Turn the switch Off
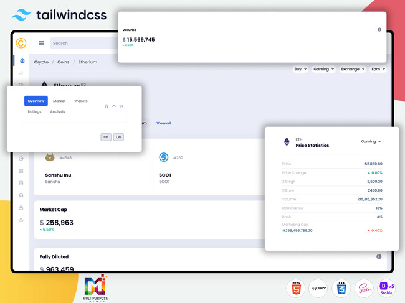The width and height of the screenshot is (405, 303). (x=106, y=137)
